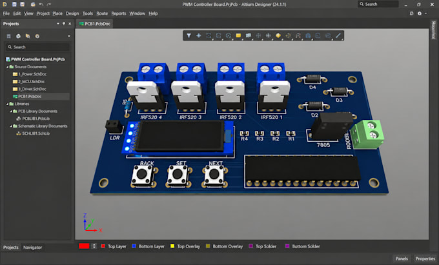Open the Design menu
439x265 pixels.
pyautogui.click(x=72, y=14)
